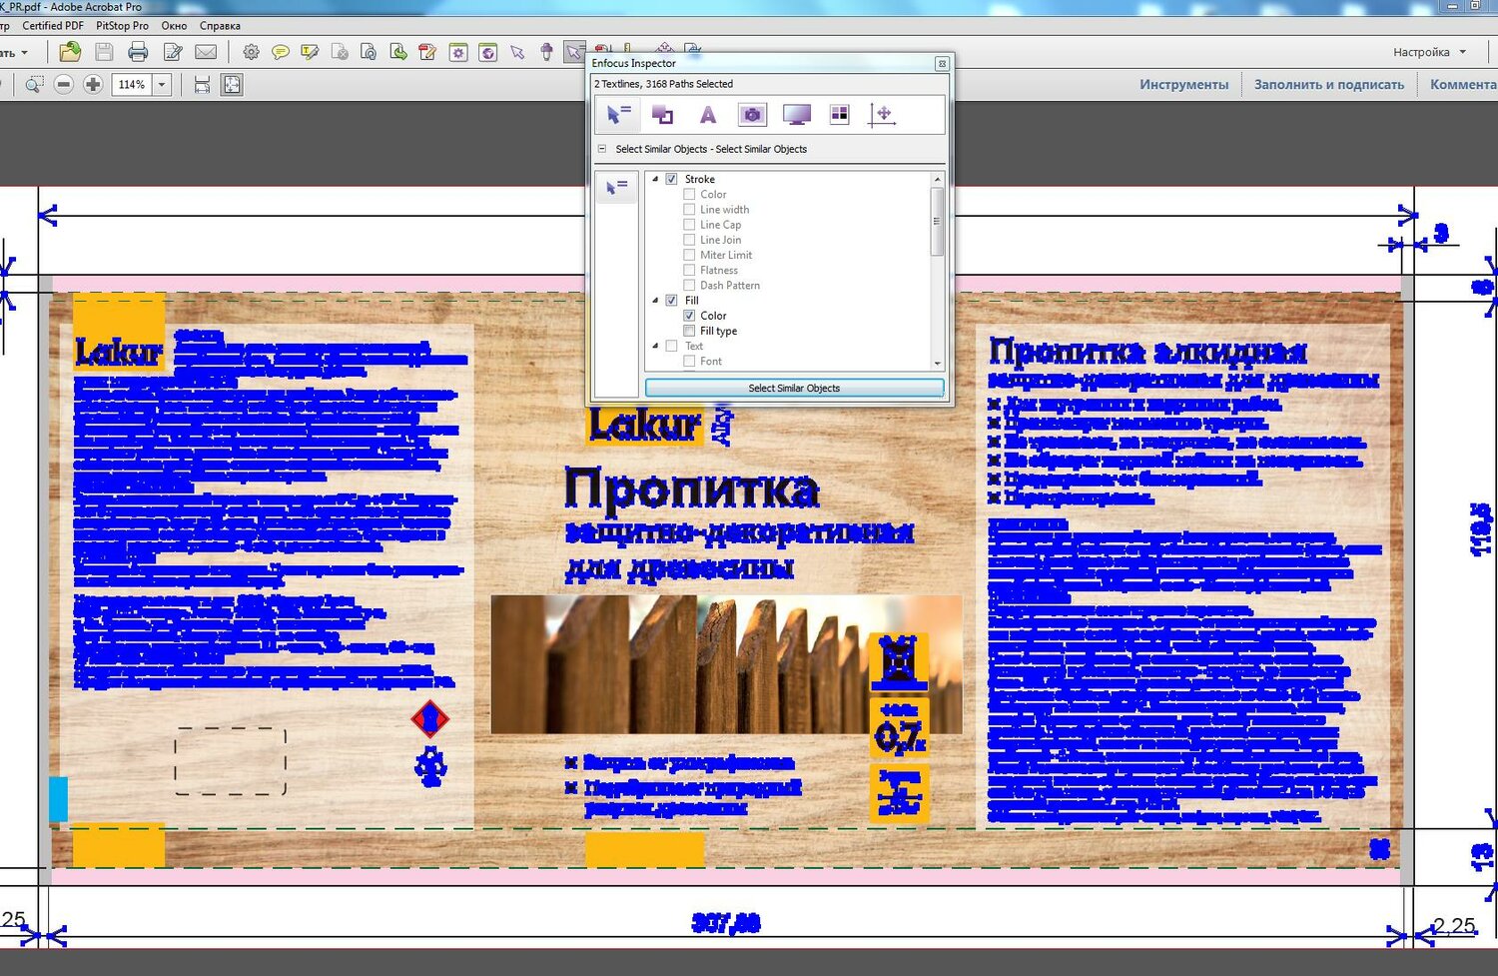Toggle the Miter Limit checkbox
This screenshot has height=976, width=1498.
pos(689,255)
